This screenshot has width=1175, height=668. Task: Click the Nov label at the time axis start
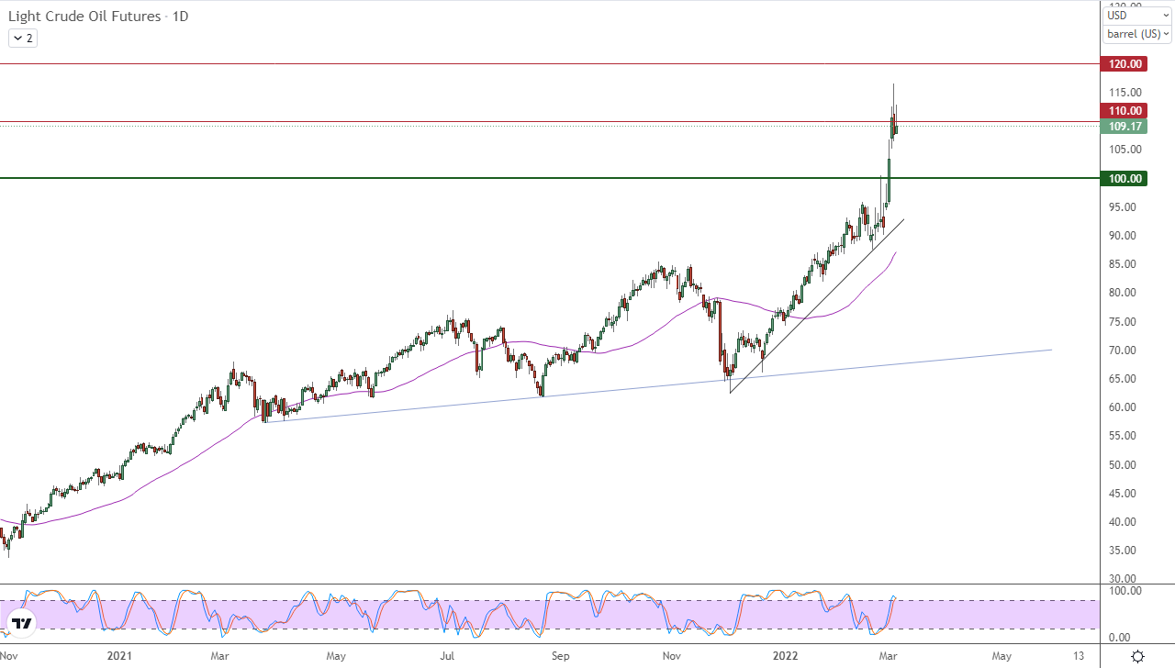10,656
